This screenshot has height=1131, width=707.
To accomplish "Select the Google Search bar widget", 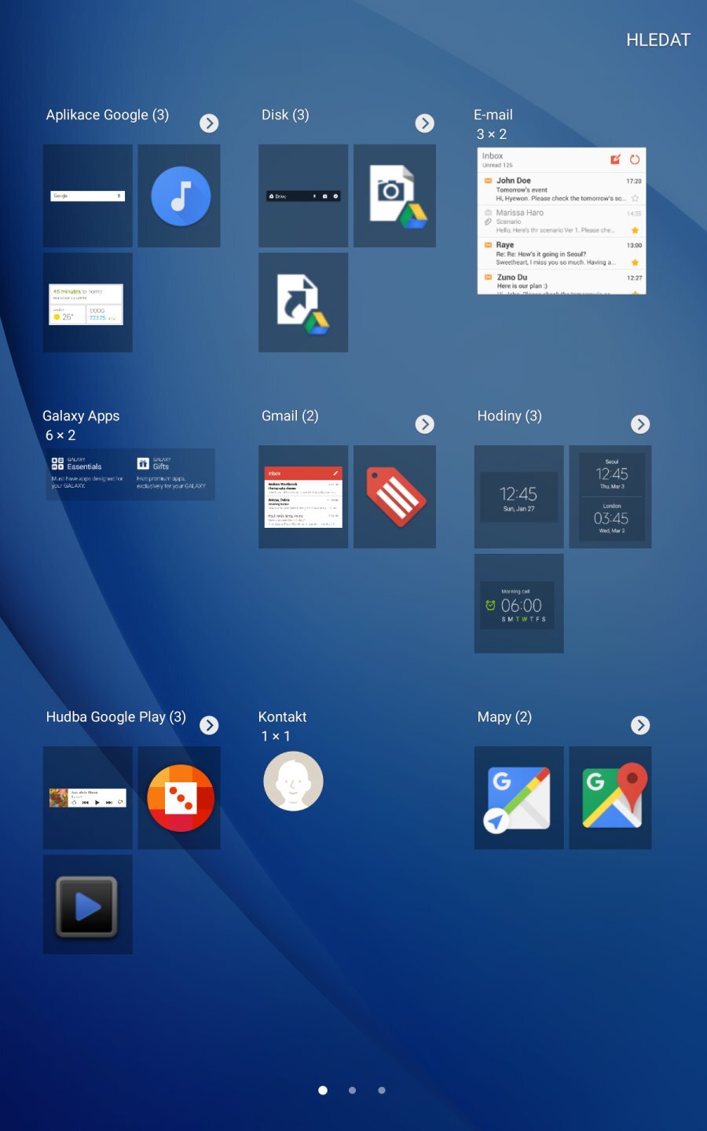I will click(x=87, y=196).
